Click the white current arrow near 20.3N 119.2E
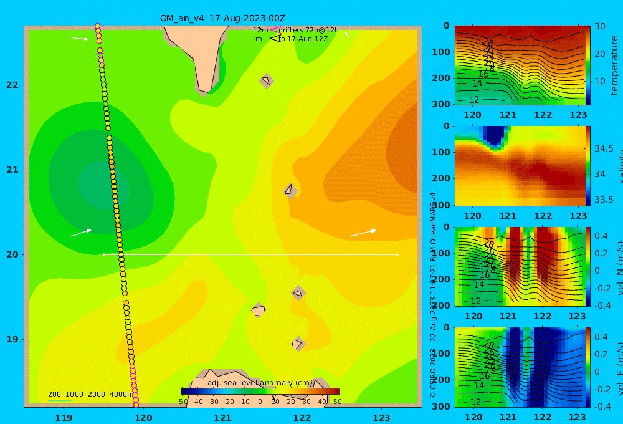Screen dimensions: 623x424 click(82, 233)
